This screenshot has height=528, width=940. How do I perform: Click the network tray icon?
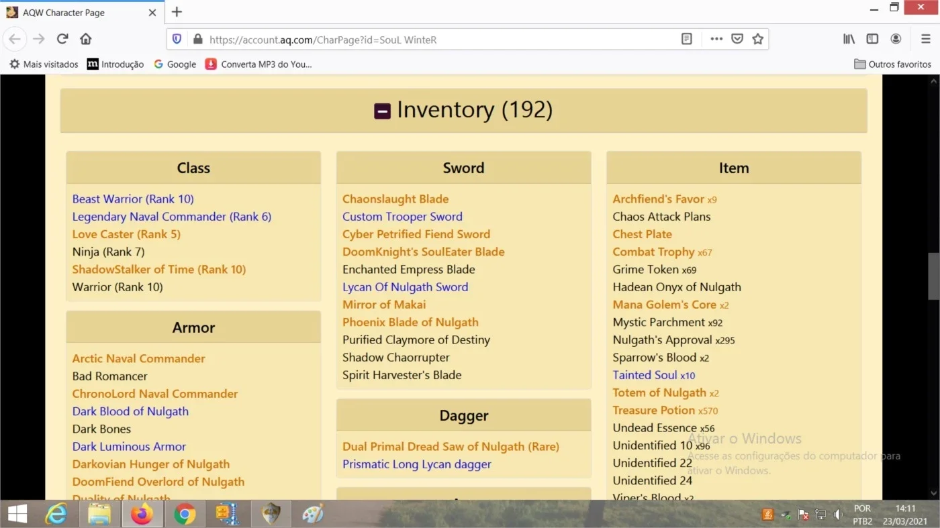point(820,515)
